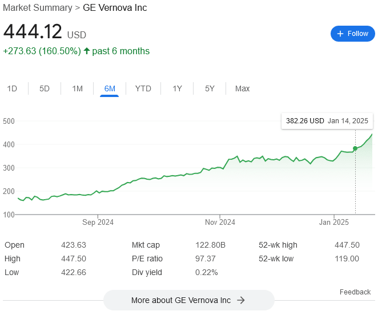Click the 444.12 stock price

click(x=33, y=31)
